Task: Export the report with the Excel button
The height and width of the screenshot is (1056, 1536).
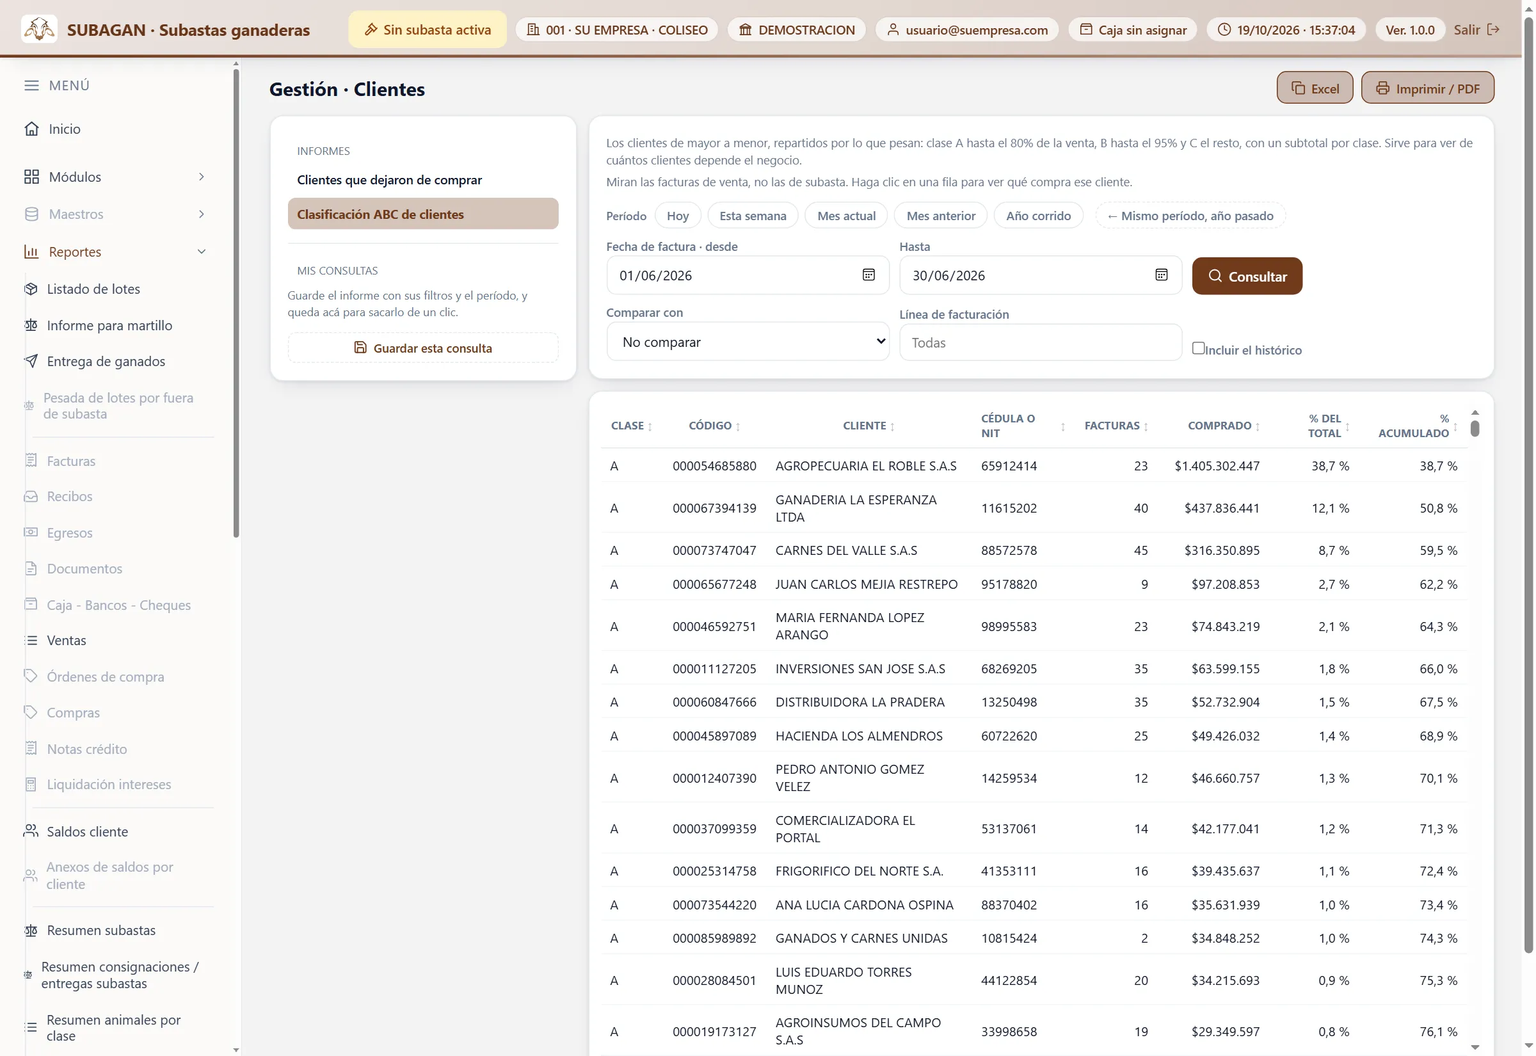Action: pos(1314,88)
